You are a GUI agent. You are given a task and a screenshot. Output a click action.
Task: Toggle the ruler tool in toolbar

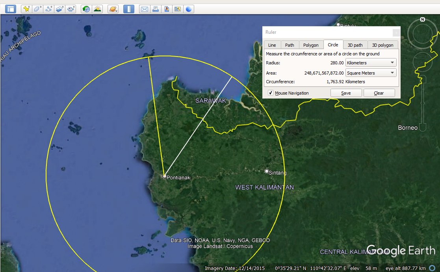click(x=129, y=9)
